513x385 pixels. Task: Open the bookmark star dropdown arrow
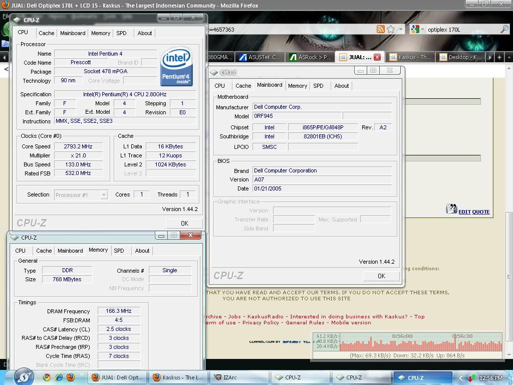[401, 29]
